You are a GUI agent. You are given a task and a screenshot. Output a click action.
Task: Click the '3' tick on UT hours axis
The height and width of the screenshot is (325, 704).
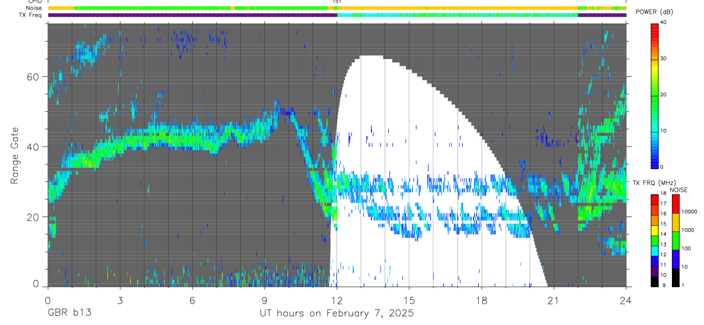tap(120, 300)
